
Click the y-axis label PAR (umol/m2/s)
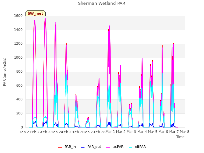coord(4,72)
